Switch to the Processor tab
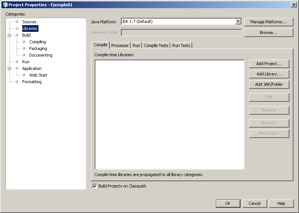This screenshot has width=299, height=213. (120, 45)
